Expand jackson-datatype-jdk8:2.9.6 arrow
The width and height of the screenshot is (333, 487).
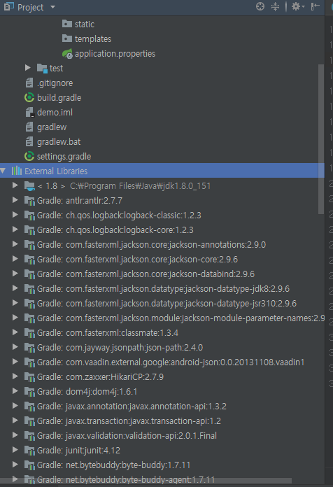[x=15, y=288]
